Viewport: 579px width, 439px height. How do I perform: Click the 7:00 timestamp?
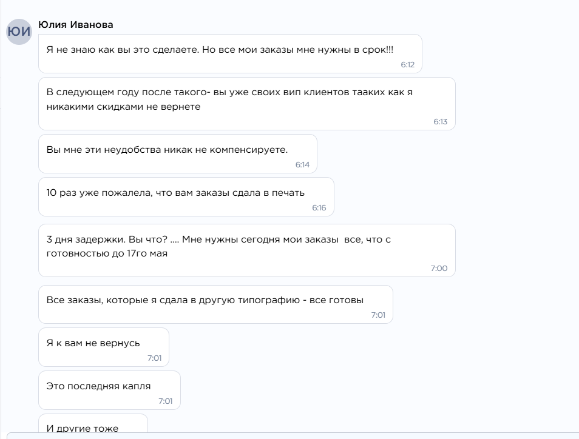click(439, 269)
